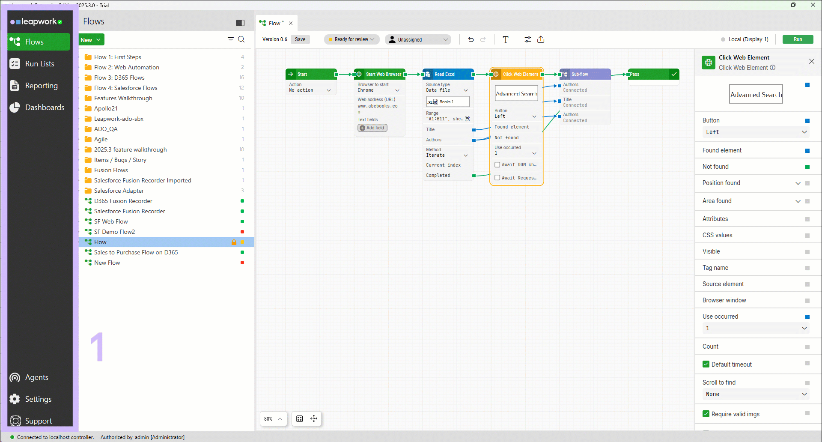Screen dimensions: 822x442
Task: Click the pan/move canvas icon
Action: [314, 418]
